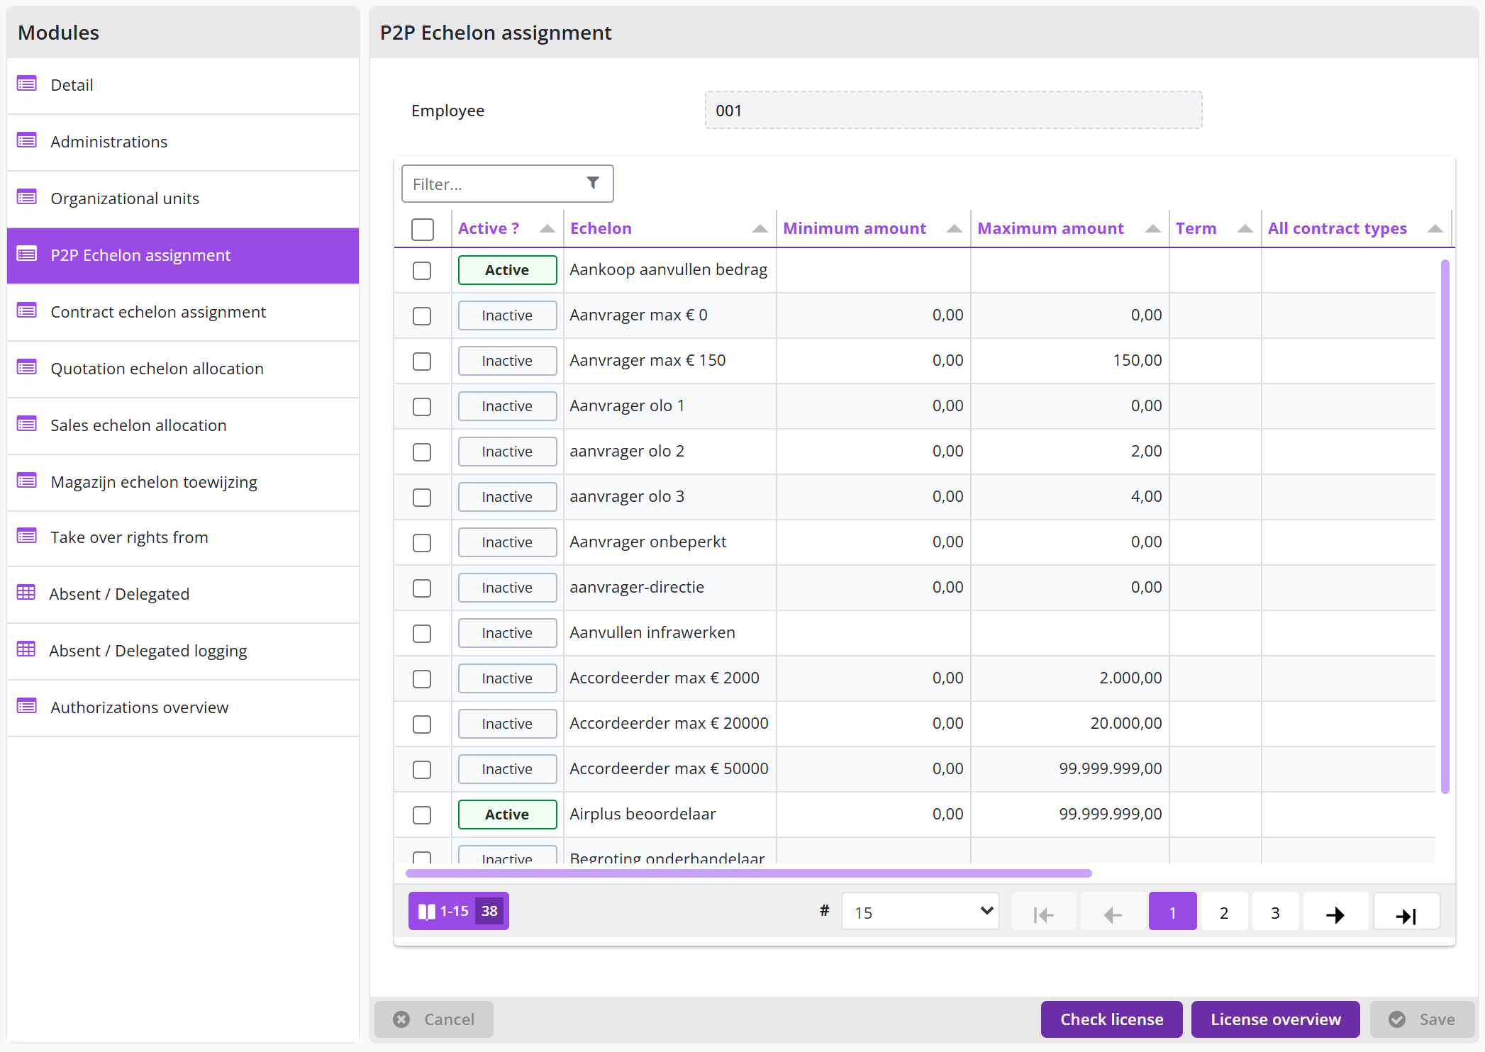Sort by the Minimum amount column arrow
The image size is (1485, 1052).
[x=954, y=228]
